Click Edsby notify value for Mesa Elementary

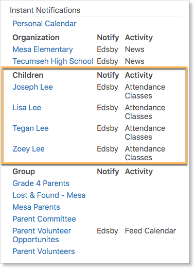(x=108, y=49)
